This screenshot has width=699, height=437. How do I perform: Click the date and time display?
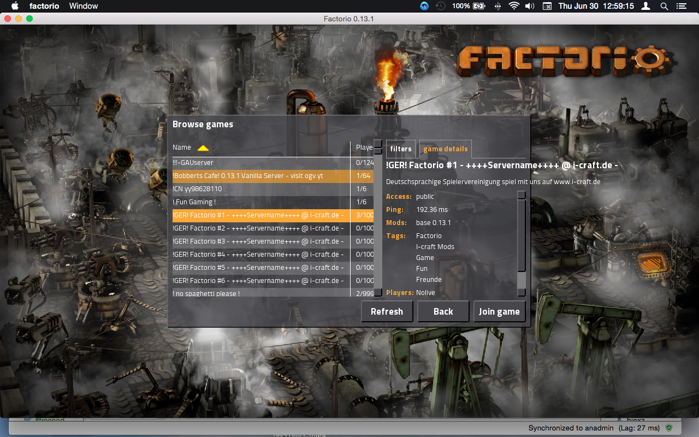click(x=596, y=6)
